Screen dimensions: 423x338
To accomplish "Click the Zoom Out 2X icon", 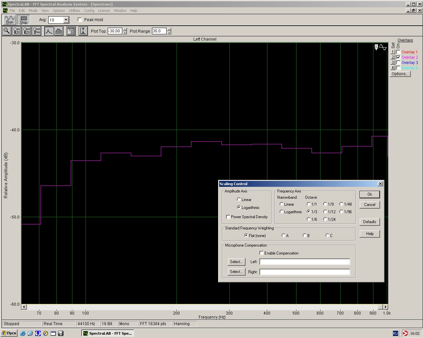I will (27, 31).
